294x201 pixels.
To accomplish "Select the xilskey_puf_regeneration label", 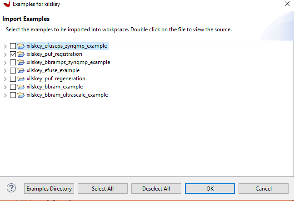I will [x=56, y=79].
